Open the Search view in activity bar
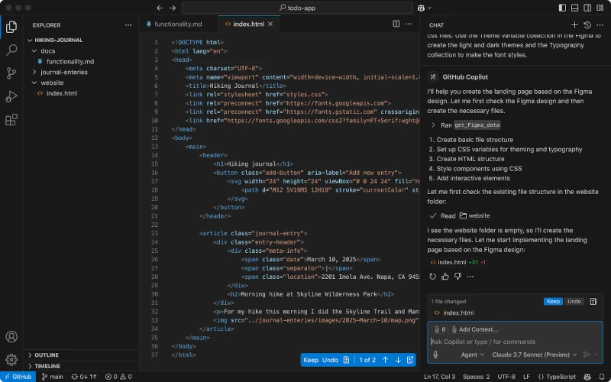 11,50
